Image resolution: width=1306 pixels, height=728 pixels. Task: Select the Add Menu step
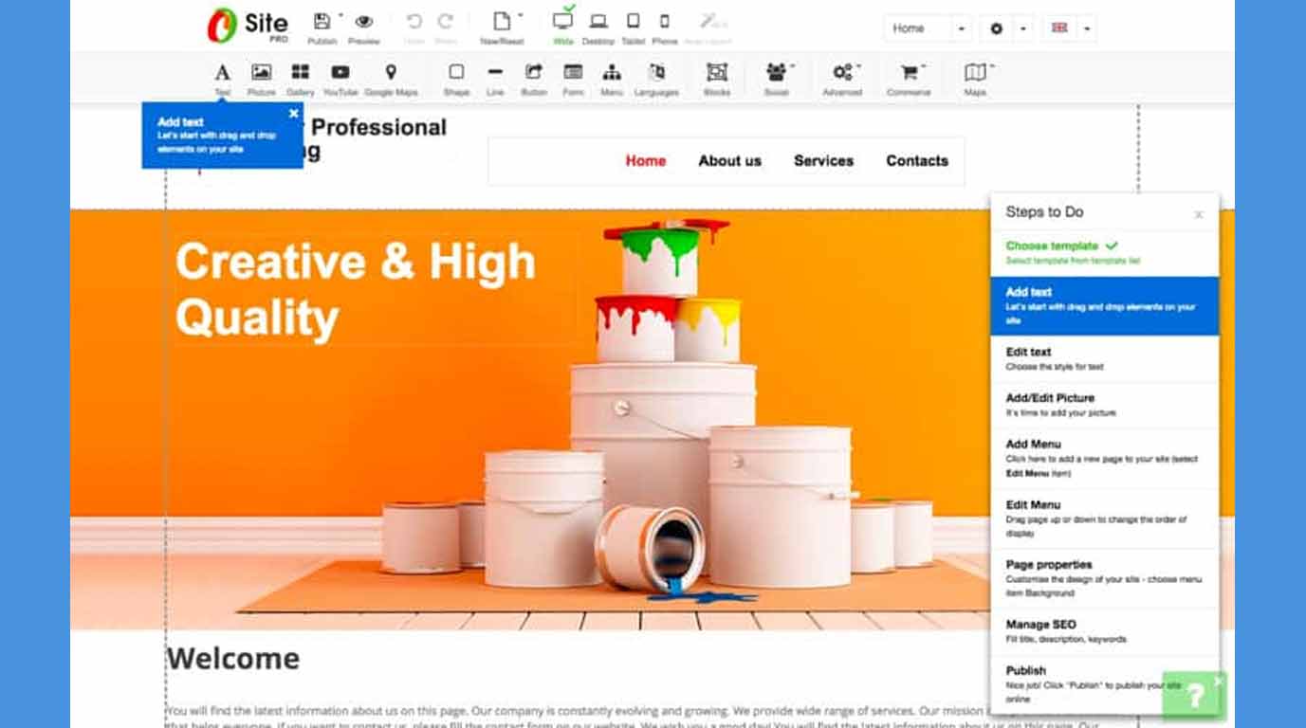coord(1104,459)
